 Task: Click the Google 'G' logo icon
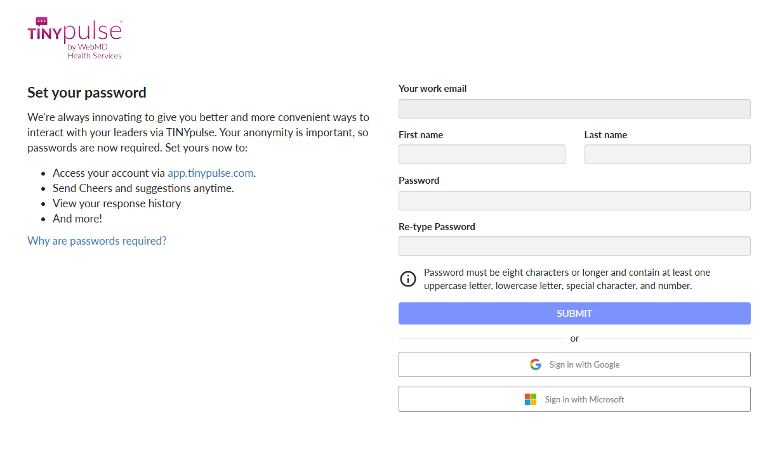pos(536,364)
